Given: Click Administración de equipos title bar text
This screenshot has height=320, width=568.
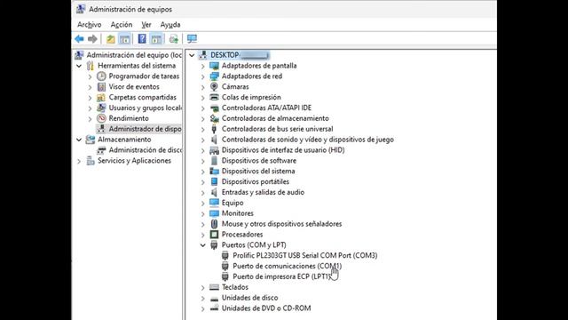Looking at the screenshot, I should point(130,10).
